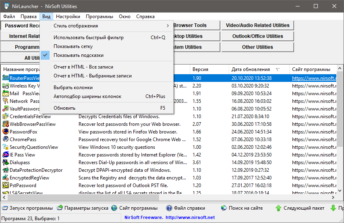The image size is (344, 223).
Task: Click the Поиск на сайте icon
Action: click(x=224, y=208)
